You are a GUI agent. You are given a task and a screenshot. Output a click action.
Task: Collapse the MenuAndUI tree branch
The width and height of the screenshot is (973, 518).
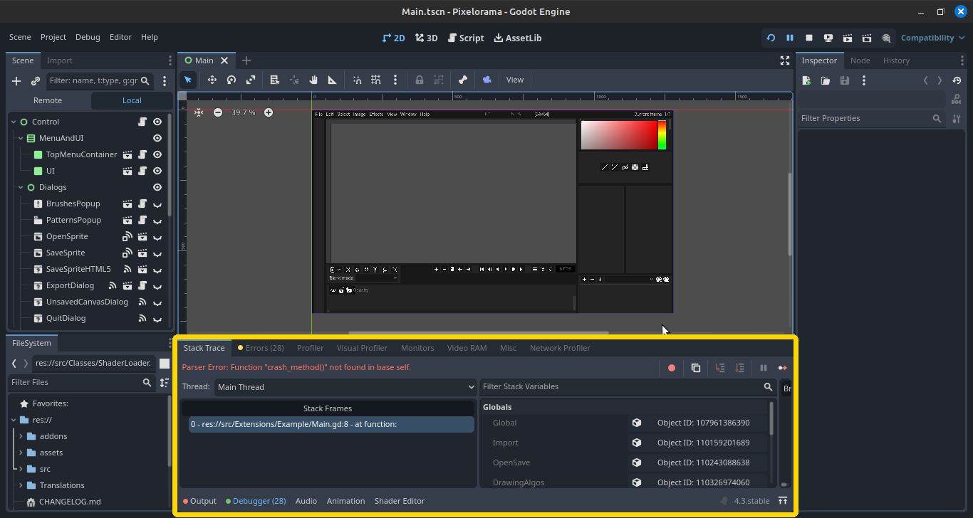[x=20, y=137]
